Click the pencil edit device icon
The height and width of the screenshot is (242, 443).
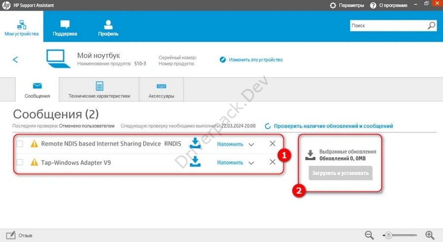point(222,60)
